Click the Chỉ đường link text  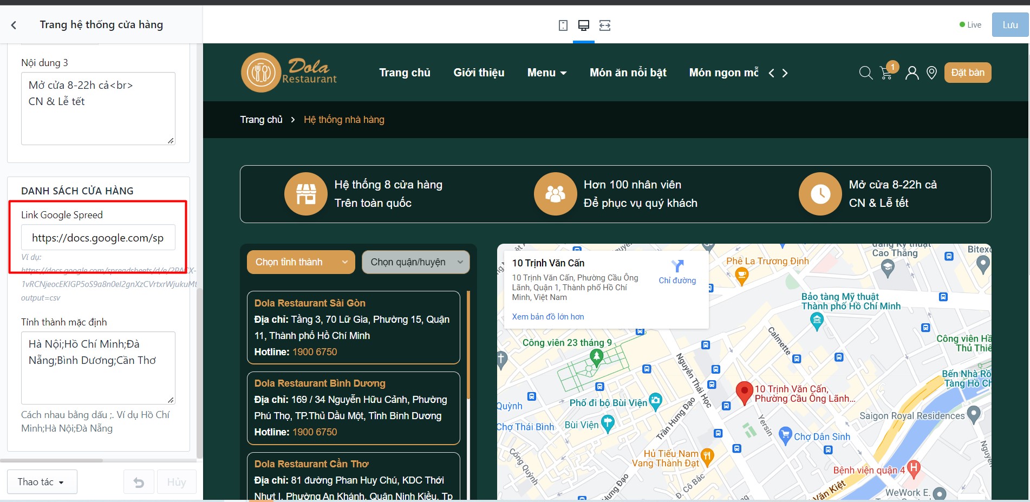[677, 281]
